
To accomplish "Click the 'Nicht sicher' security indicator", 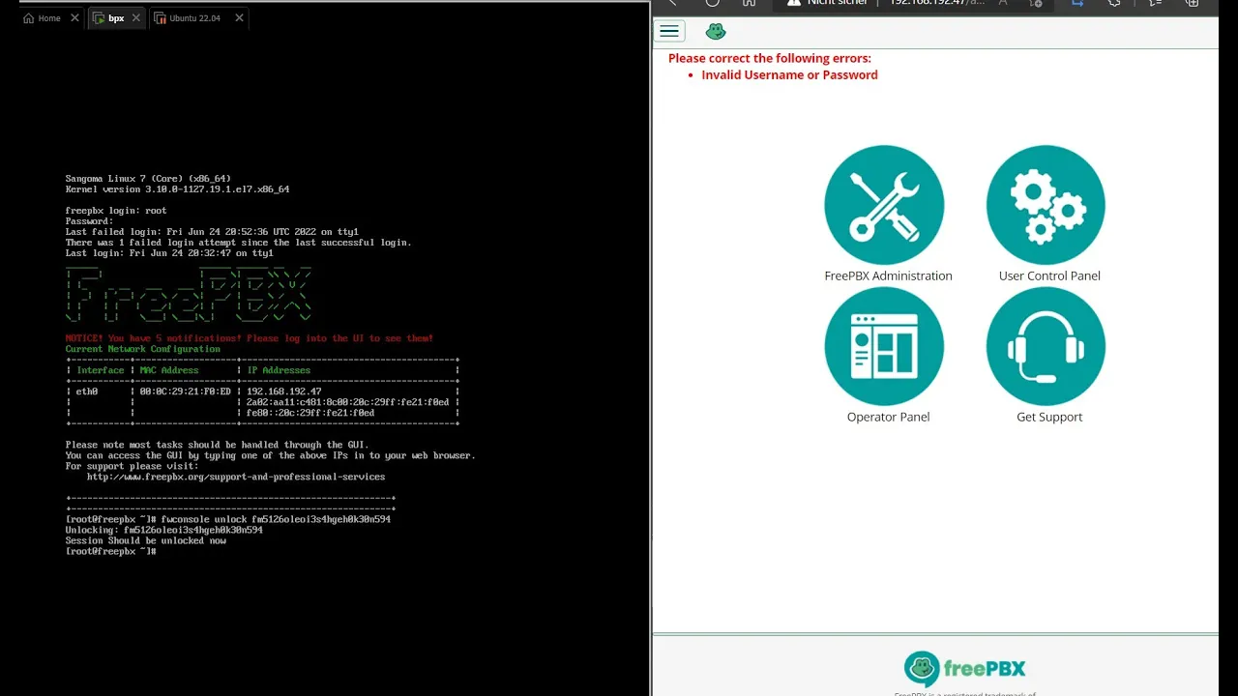I will [825, 3].
